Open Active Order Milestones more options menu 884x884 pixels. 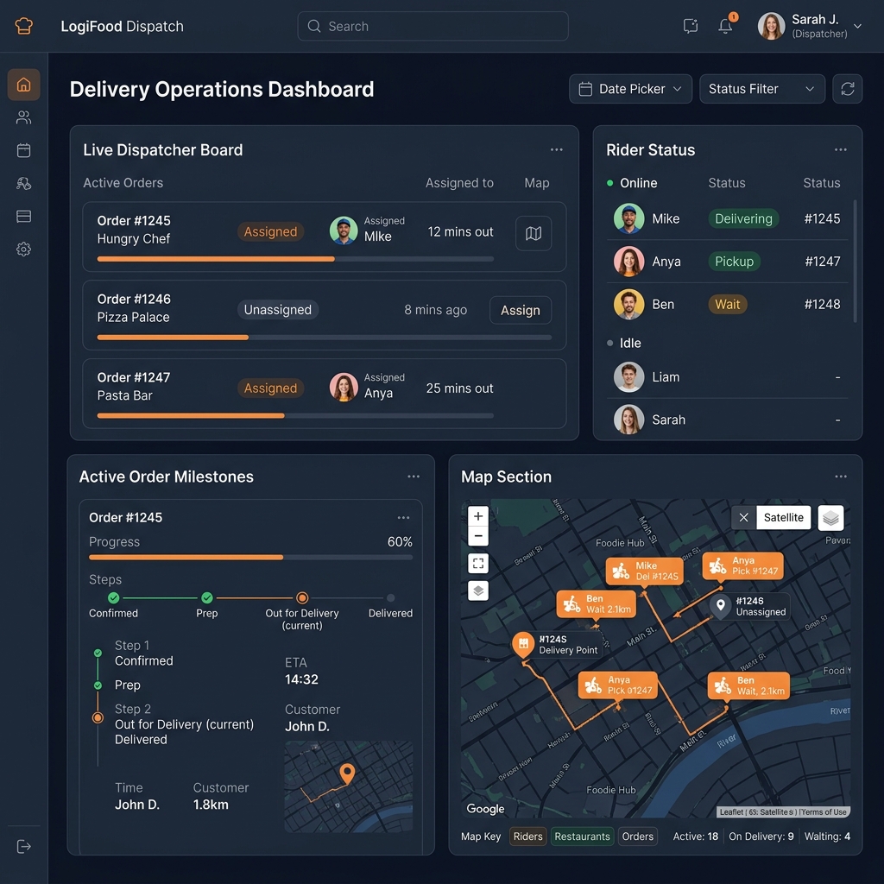pyautogui.click(x=414, y=477)
